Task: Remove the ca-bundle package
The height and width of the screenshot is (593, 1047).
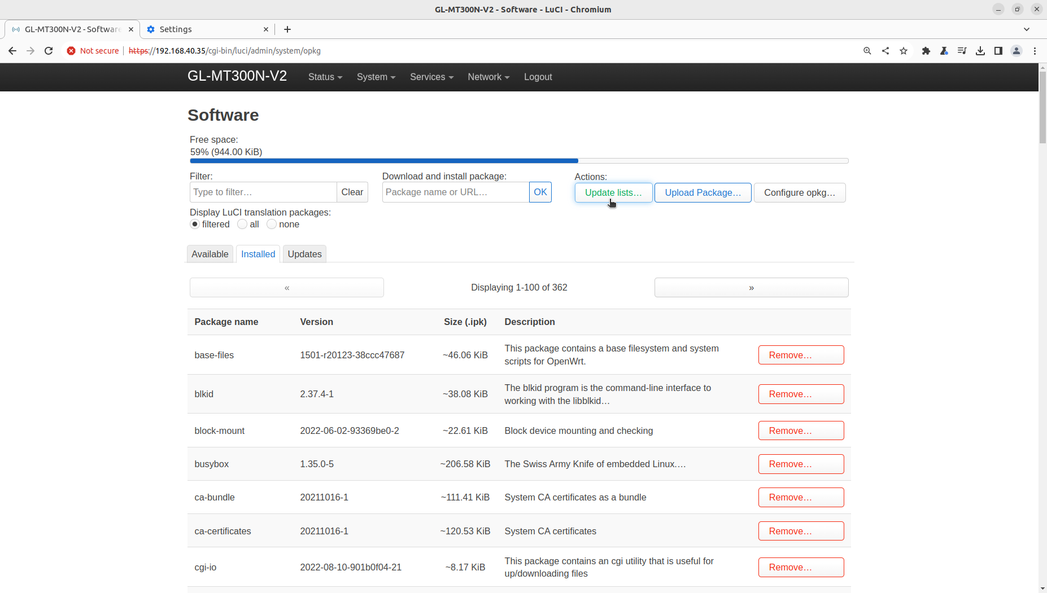Action: click(801, 497)
